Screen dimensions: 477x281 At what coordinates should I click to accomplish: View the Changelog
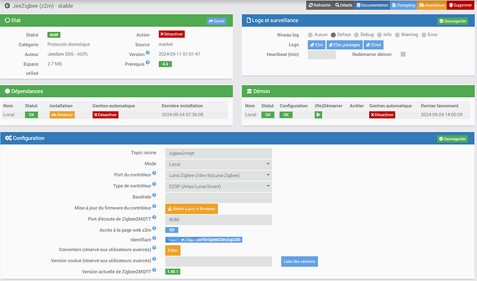click(404, 5)
